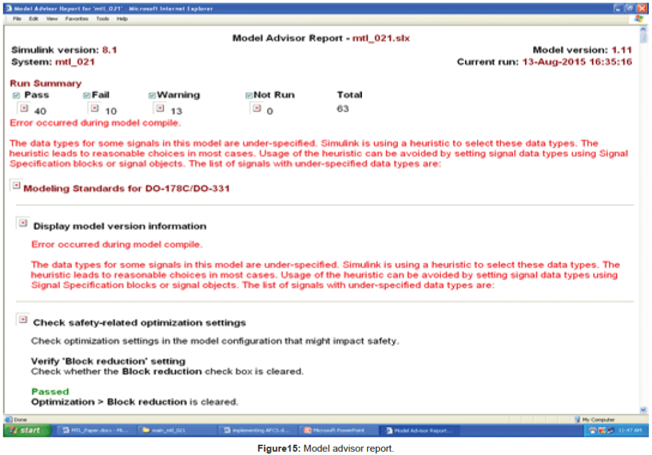Click the Run Summary heading
This screenshot has width=652, height=455.
pyautogui.click(x=45, y=83)
